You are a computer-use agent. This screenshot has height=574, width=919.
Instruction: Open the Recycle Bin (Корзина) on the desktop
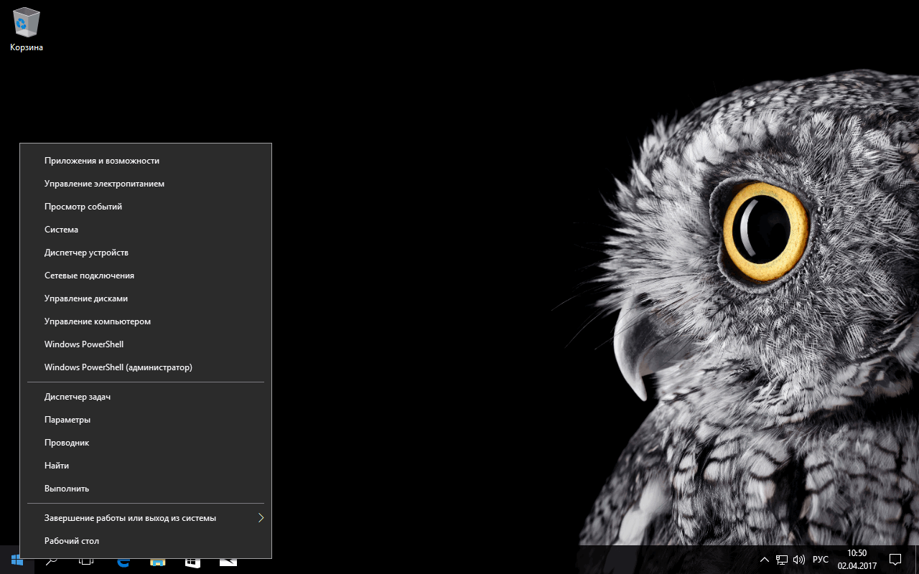[x=26, y=22]
